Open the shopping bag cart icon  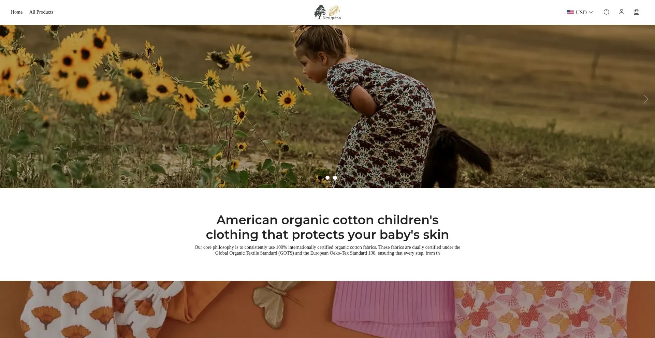(x=636, y=12)
